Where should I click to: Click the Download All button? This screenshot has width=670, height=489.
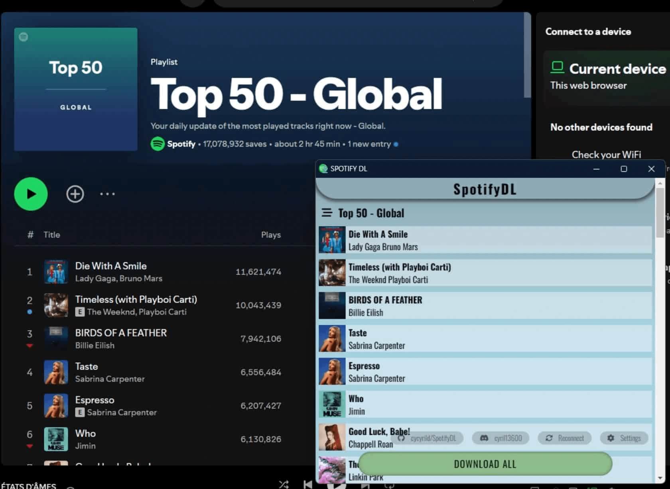[485, 464]
